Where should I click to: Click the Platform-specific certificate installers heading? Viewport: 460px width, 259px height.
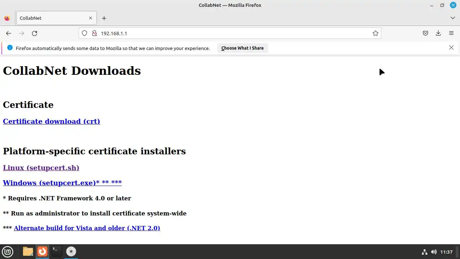point(94,151)
